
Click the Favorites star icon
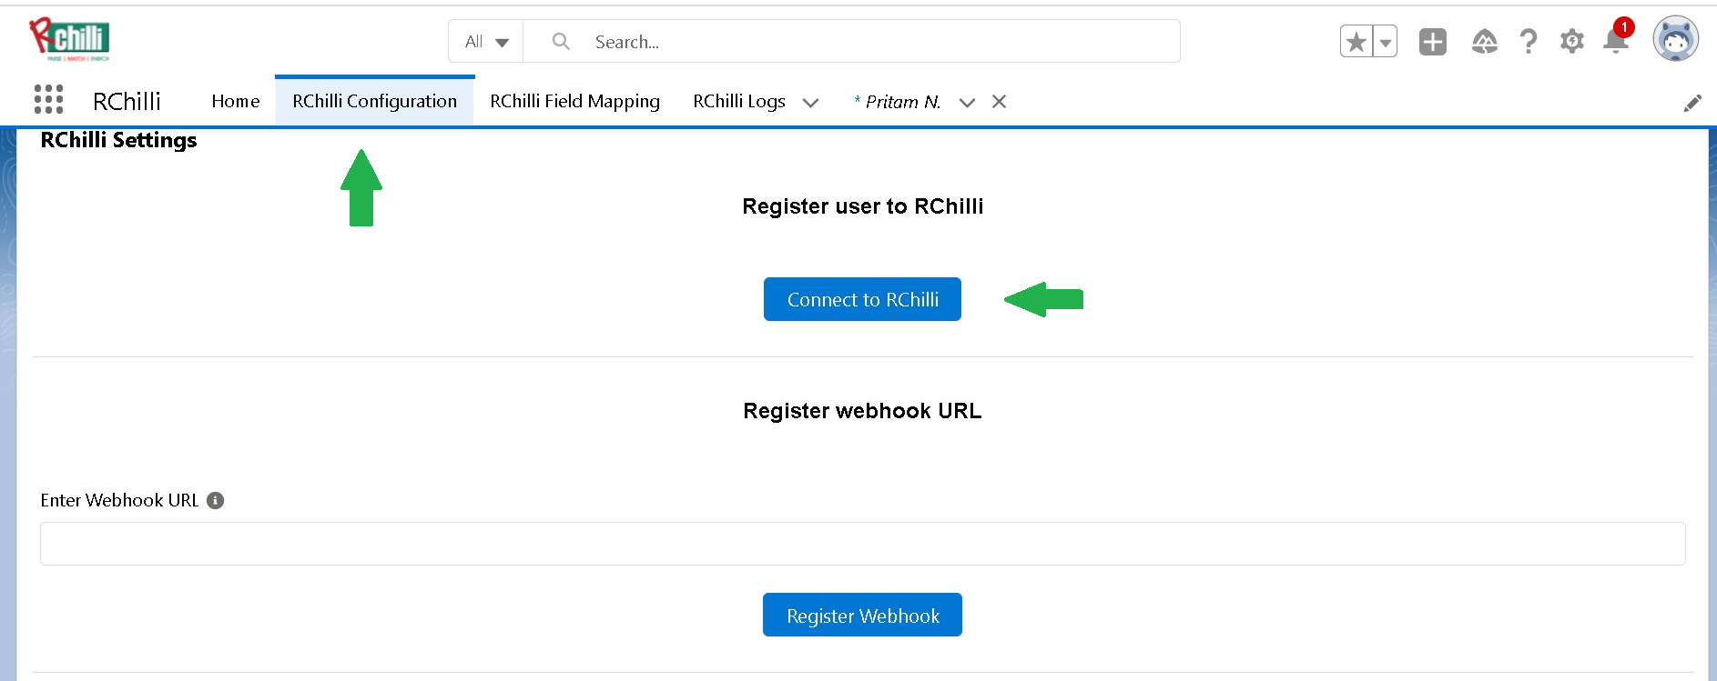[1356, 42]
